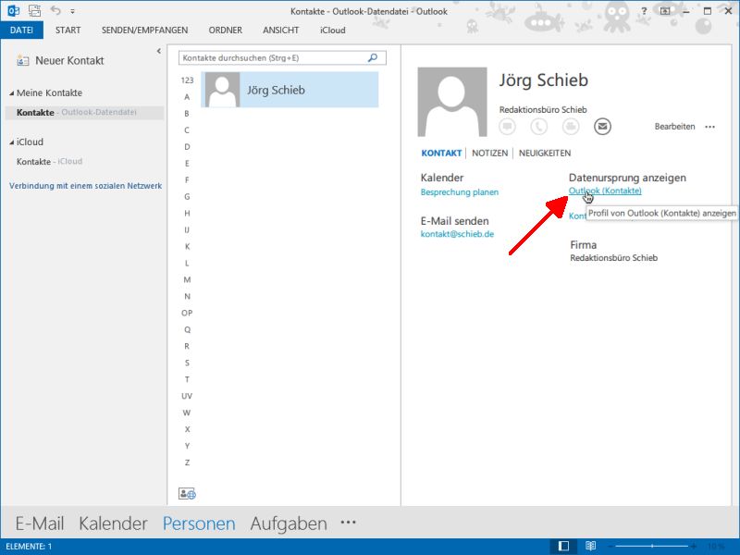This screenshot has width=740, height=555.
Task: Click the kontakt@schieb.de email link
Action: [x=457, y=234]
